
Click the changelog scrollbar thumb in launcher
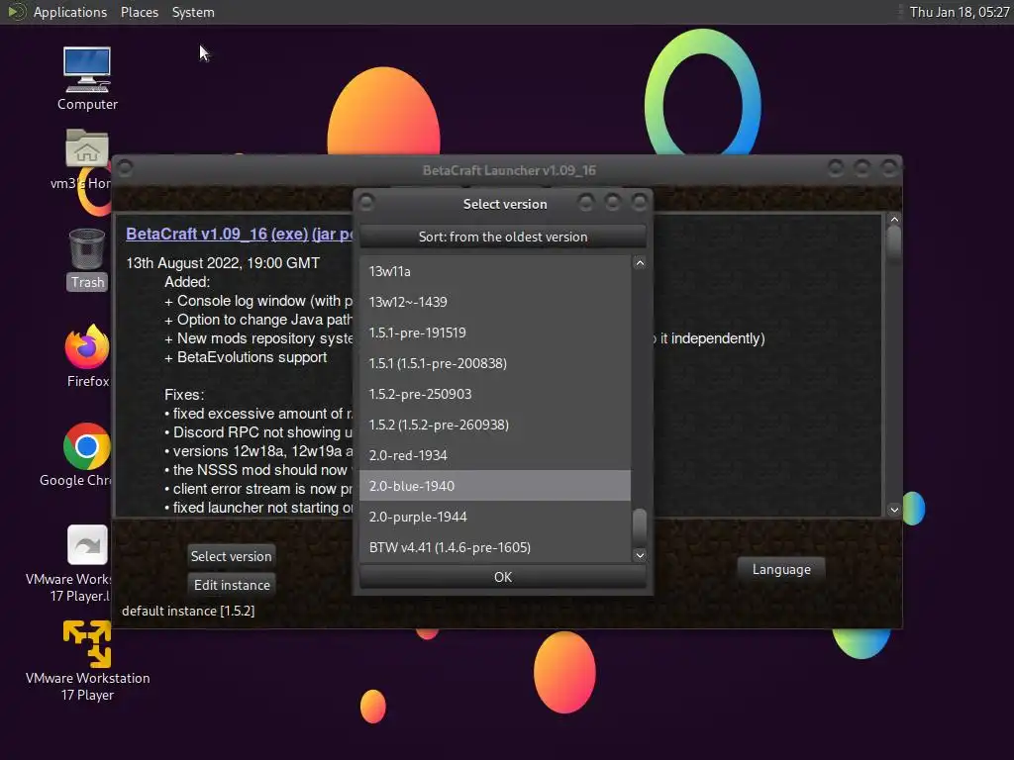pos(894,242)
